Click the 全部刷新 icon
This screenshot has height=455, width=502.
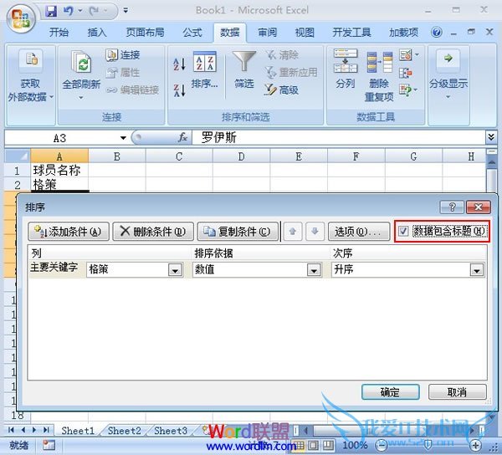81,62
